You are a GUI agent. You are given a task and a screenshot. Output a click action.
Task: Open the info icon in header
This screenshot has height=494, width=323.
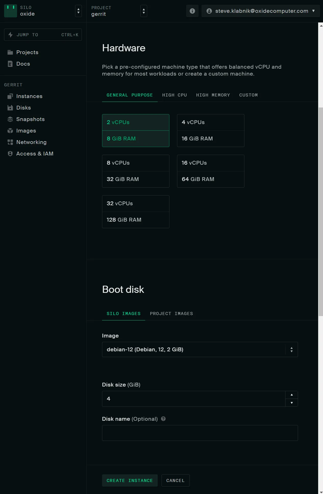(x=192, y=11)
